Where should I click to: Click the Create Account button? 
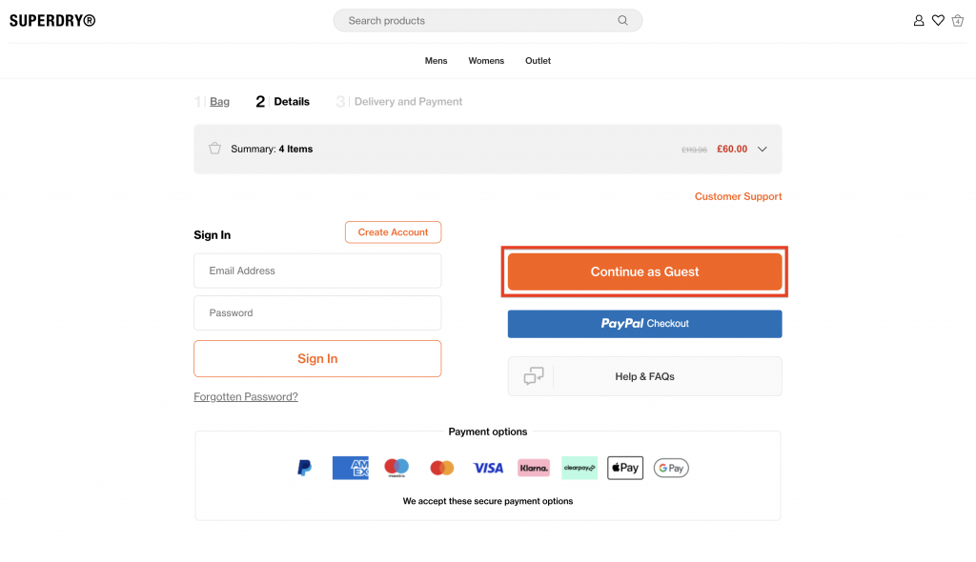[x=393, y=232]
